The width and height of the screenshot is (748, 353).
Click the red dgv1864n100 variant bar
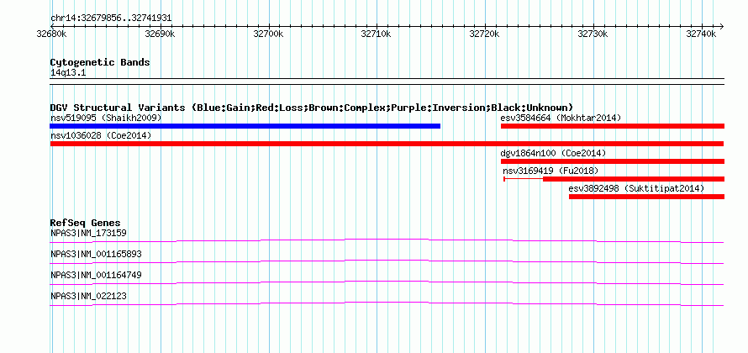coord(613,161)
